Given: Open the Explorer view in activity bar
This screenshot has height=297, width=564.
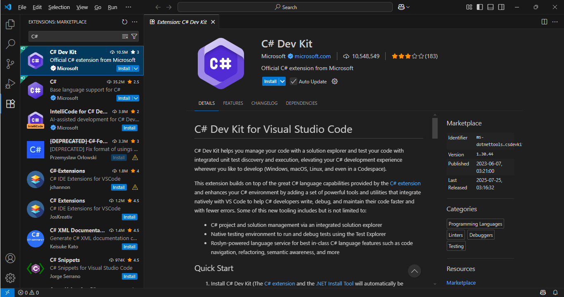Looking at the screenshot, I should (10, 24).
